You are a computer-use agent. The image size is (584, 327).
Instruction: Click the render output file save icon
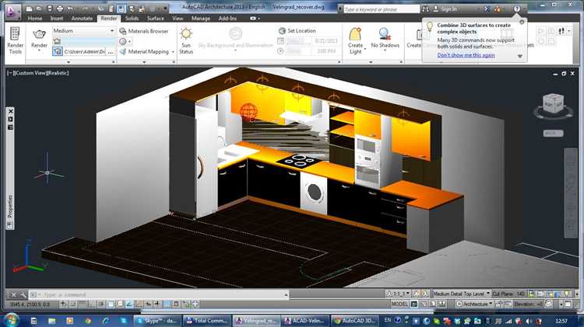tap(58, 51)
